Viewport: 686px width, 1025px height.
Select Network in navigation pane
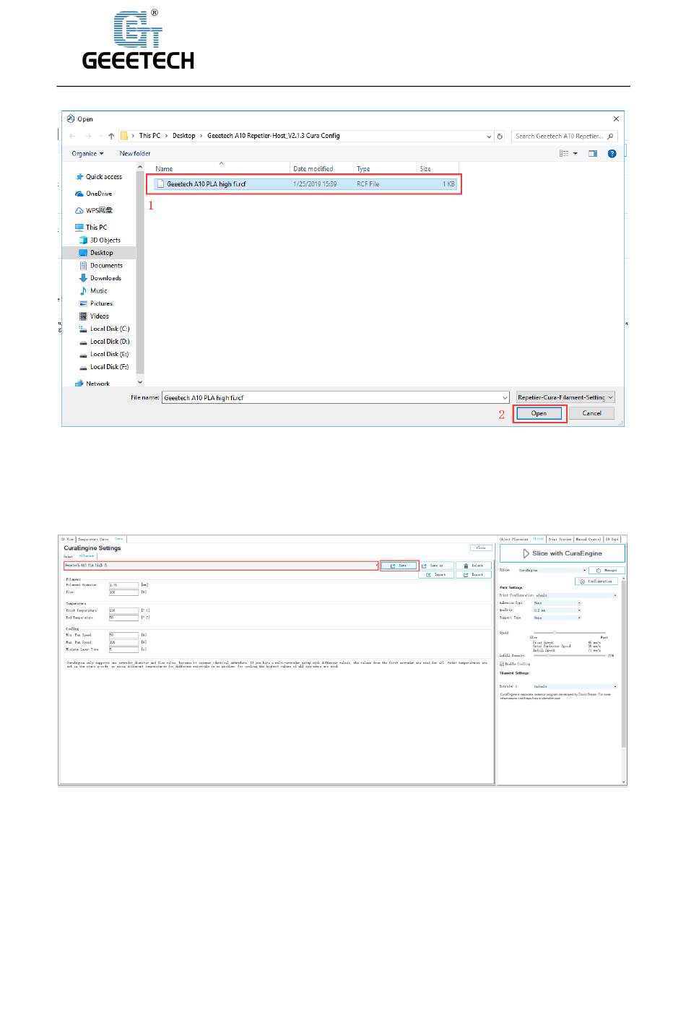92,384
